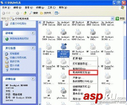Open the 工具 menu

pos(52,8)
